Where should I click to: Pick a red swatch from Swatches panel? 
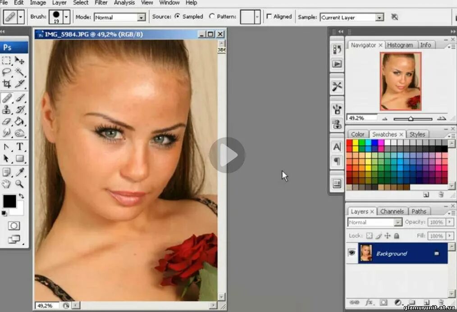(x=349, y=142)
